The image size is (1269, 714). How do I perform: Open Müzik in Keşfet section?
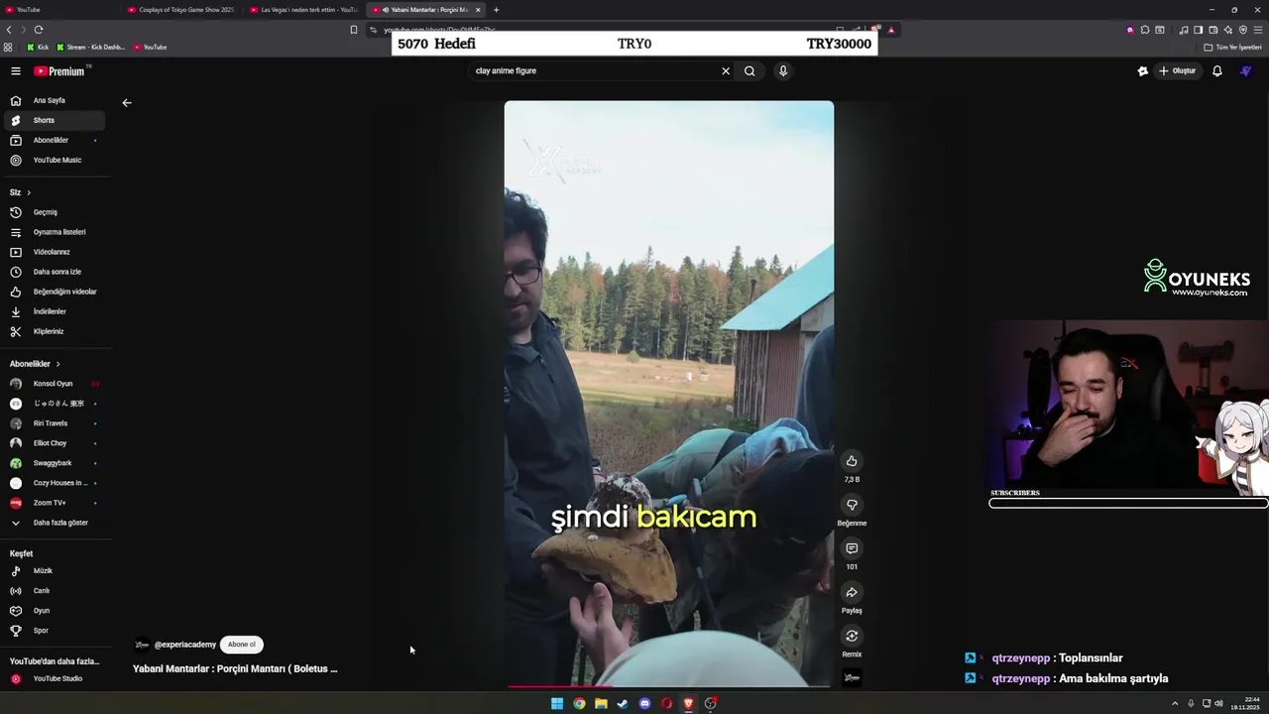click(x=55, y=571)
